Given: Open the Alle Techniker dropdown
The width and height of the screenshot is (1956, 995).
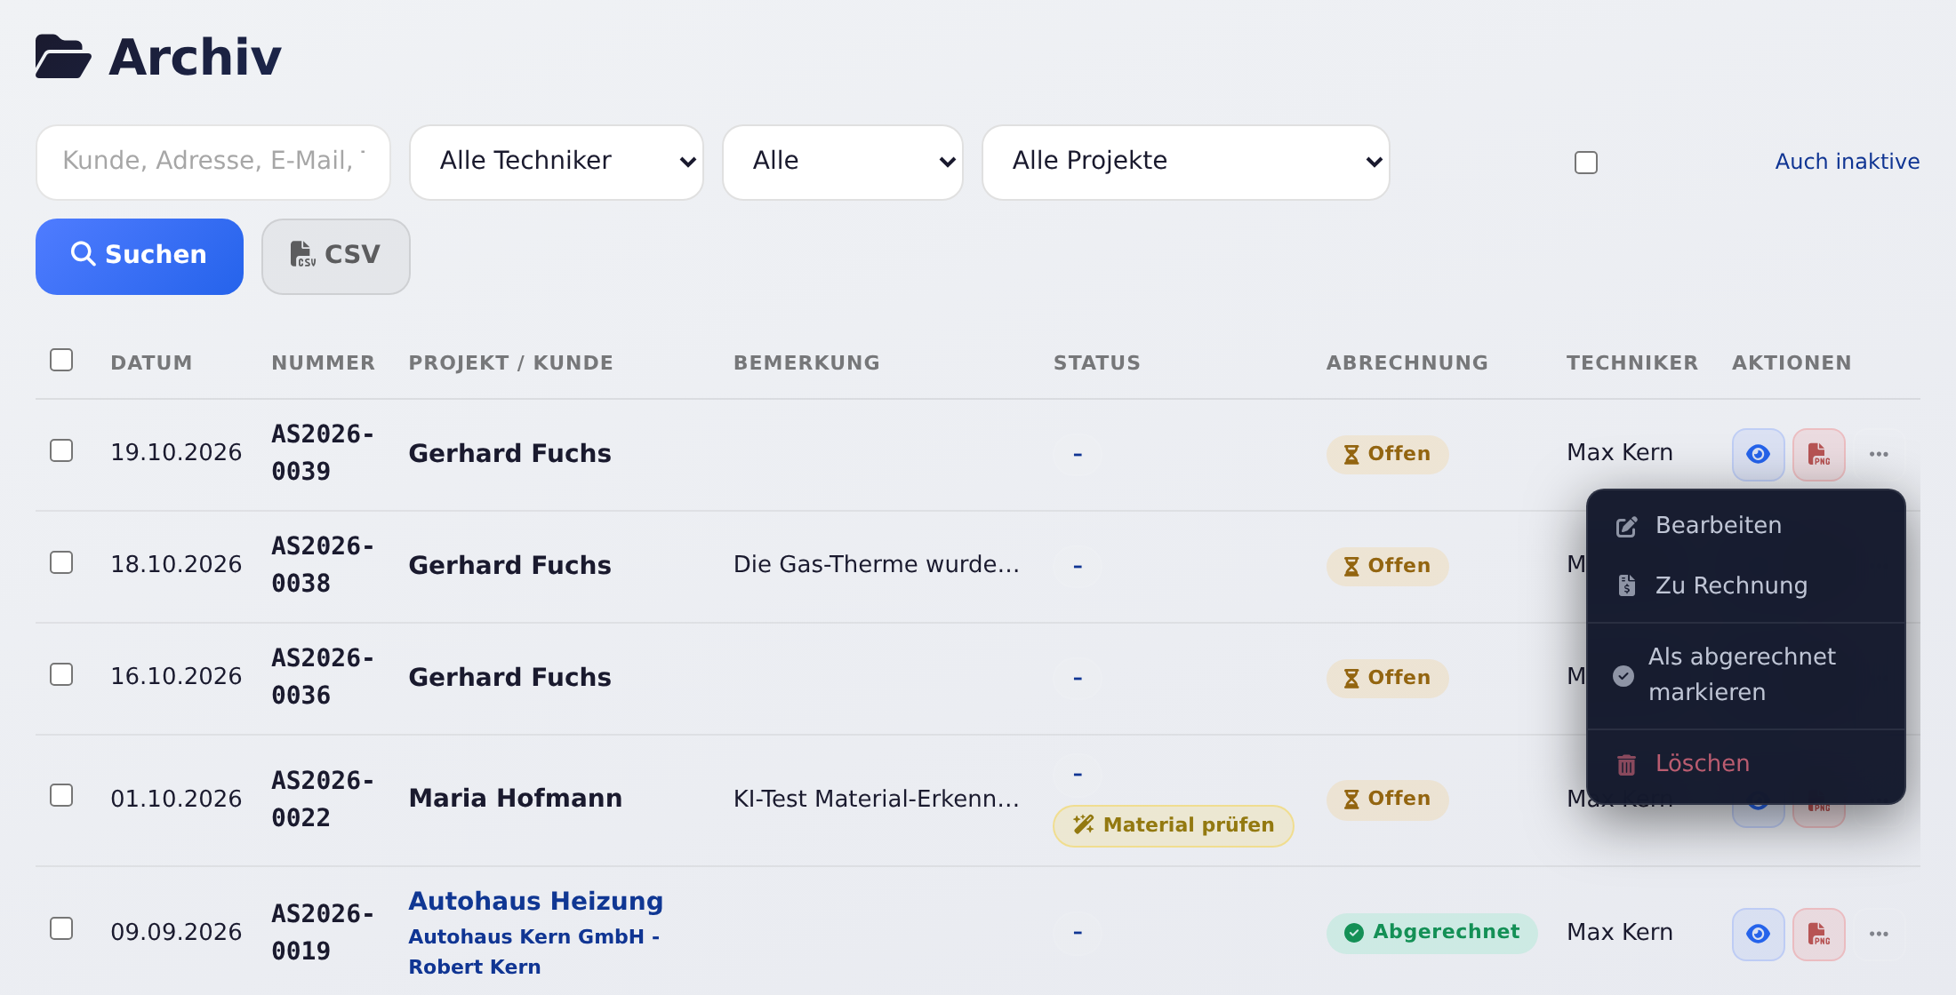Looking at the screenshot, I should (557, 163).
